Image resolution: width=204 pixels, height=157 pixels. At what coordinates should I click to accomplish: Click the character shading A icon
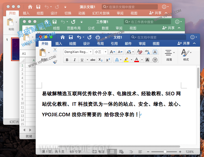147,60
